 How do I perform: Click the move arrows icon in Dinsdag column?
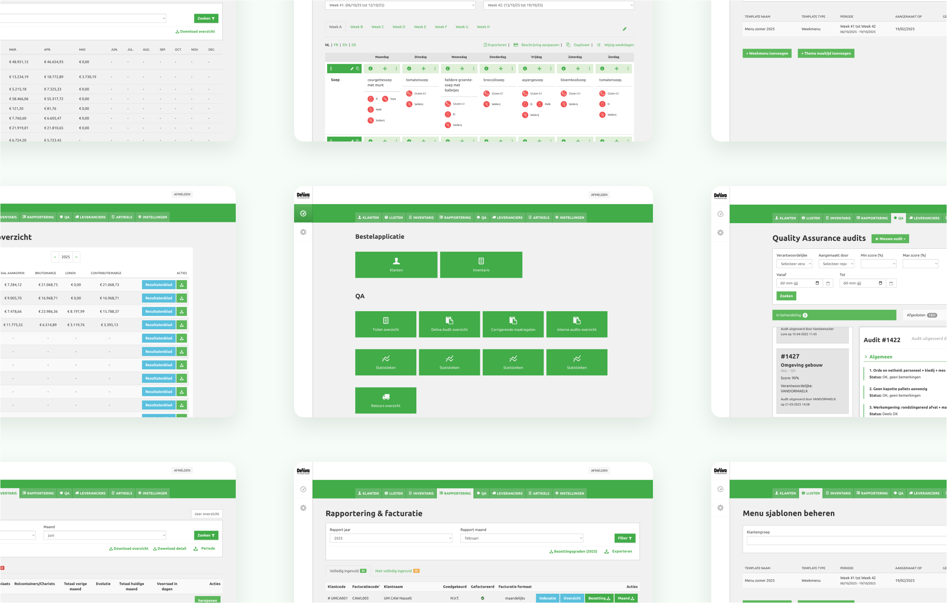coord(423,69)
